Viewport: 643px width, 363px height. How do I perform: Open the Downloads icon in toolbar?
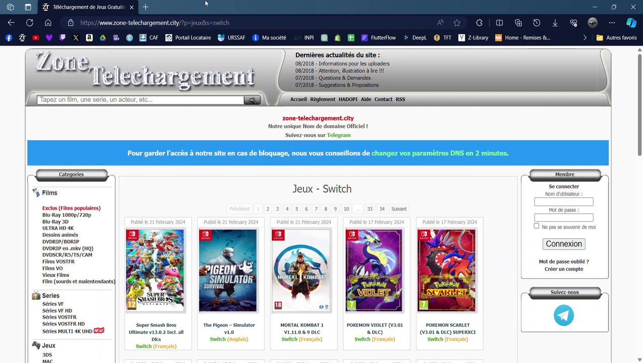tap(555, 23)
